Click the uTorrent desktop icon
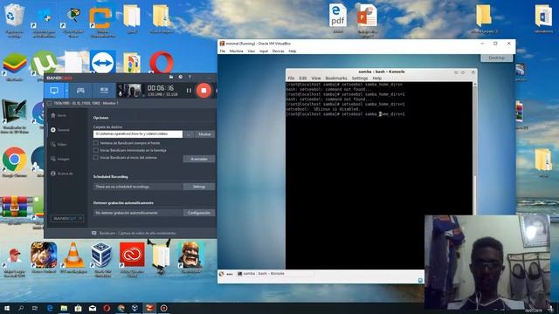This screenshot has width=559, height=314. 44,63
